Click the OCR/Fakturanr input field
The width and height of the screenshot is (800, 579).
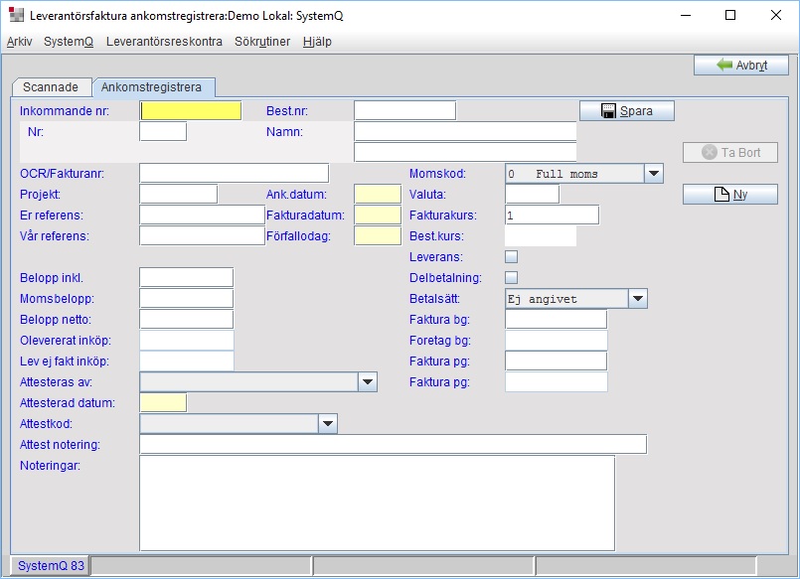point(234,174)
